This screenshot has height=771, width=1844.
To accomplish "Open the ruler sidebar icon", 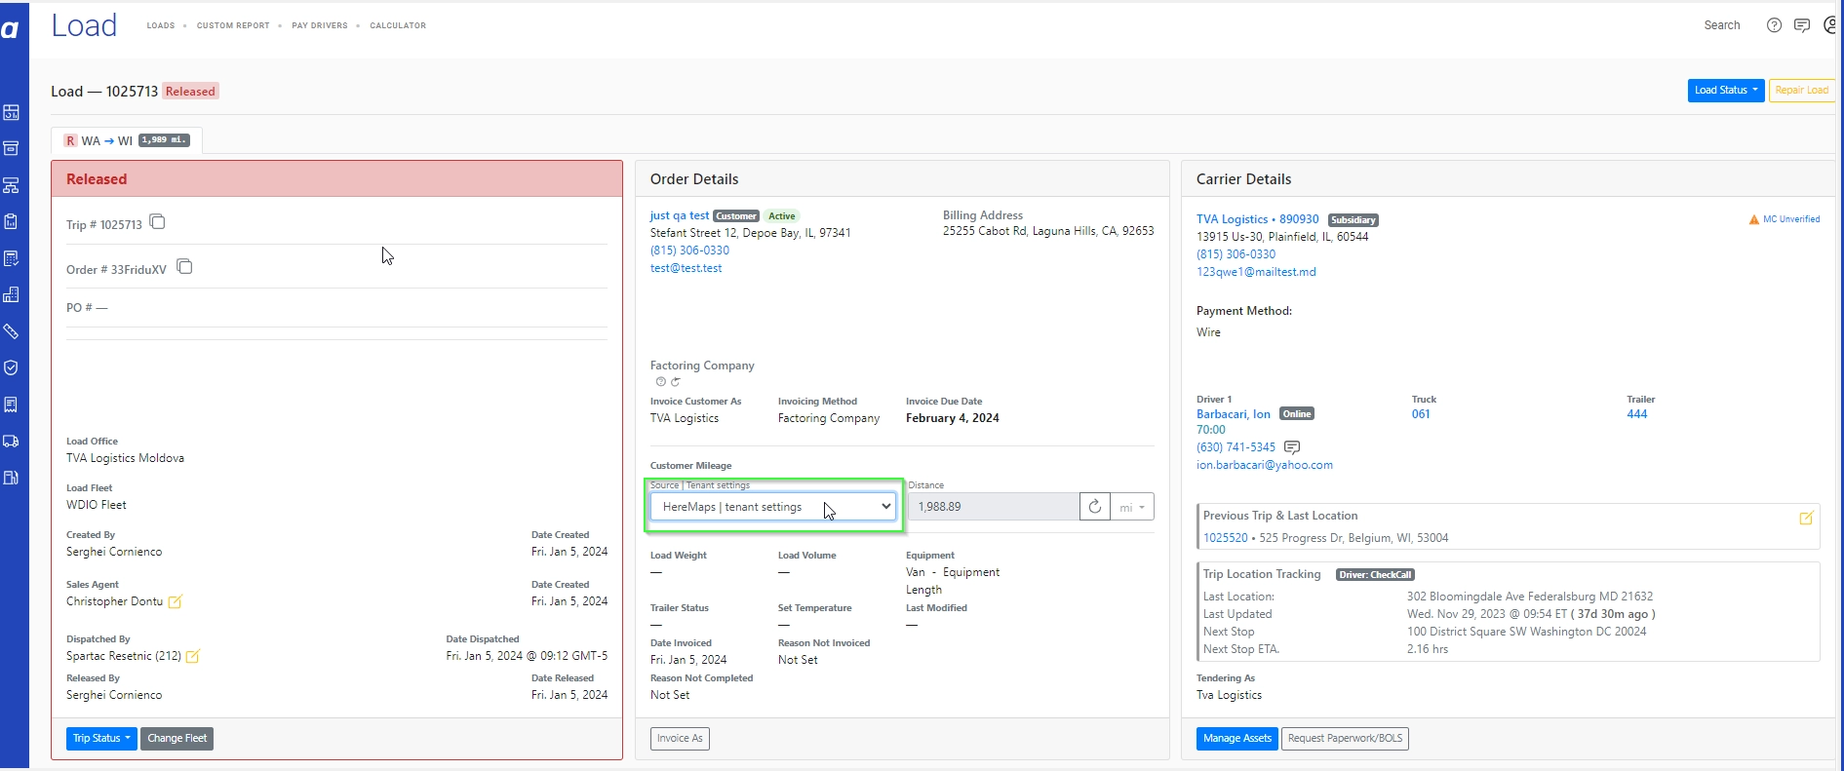I will point(11,331).
